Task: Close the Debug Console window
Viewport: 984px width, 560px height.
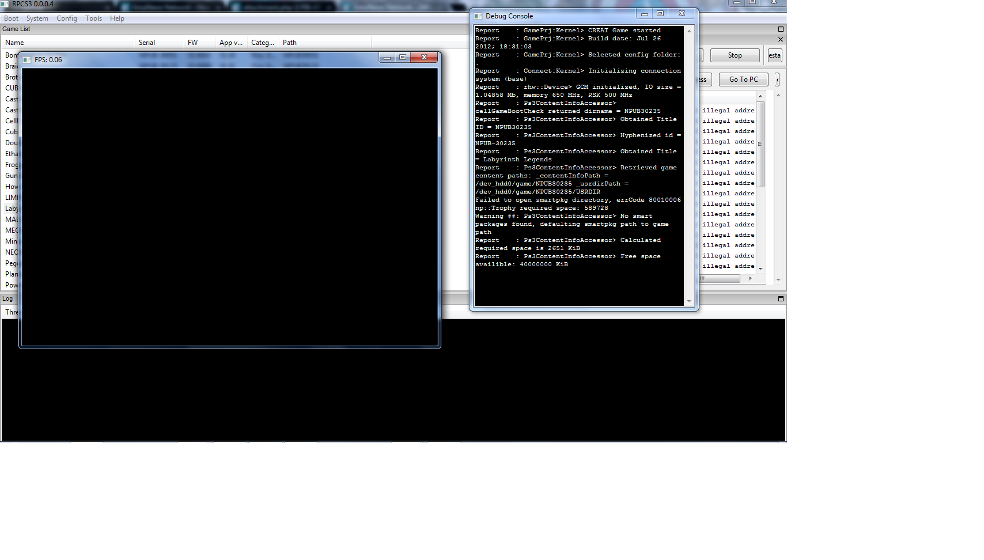Action: tap(682, 14)
